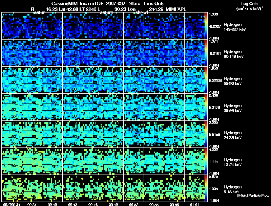Select the colorbar midpoint value '1.935'
The image size is (271, 206).
[214, 189]
